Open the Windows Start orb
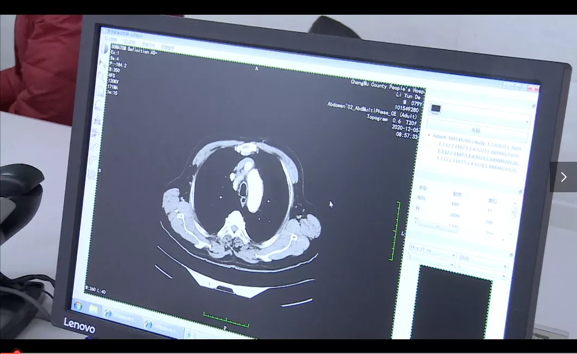This screenshot has height=354, width=577. click(78, 306)
